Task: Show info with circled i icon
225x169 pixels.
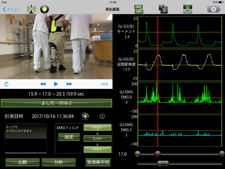Action: tap(102, 117)
